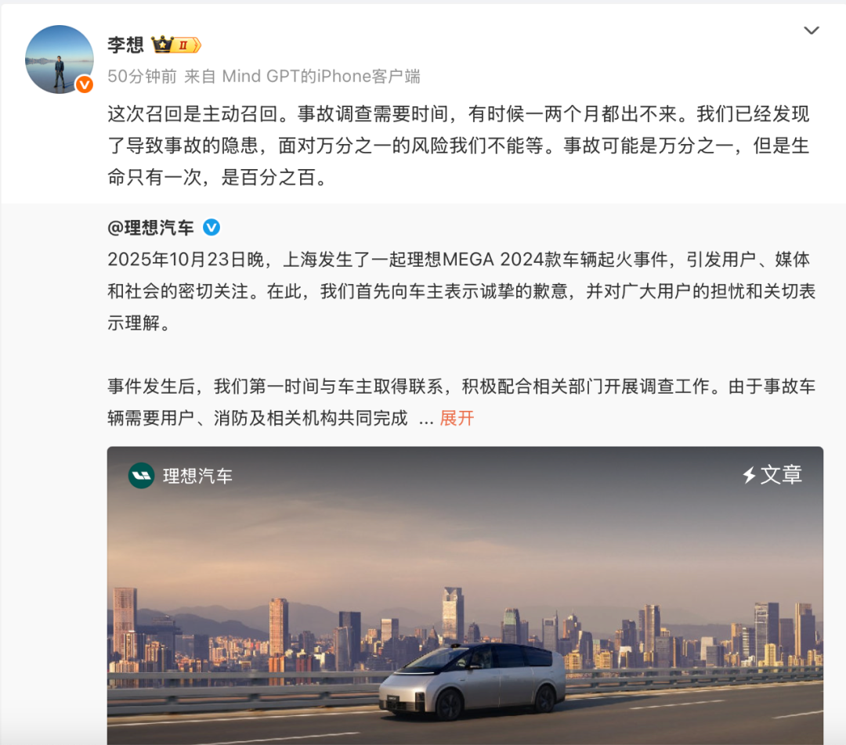The height and width of the screenshot is (745, 846).
Task: Open the Mind GPT的iPhone客户端 source link
Action: 321,76
